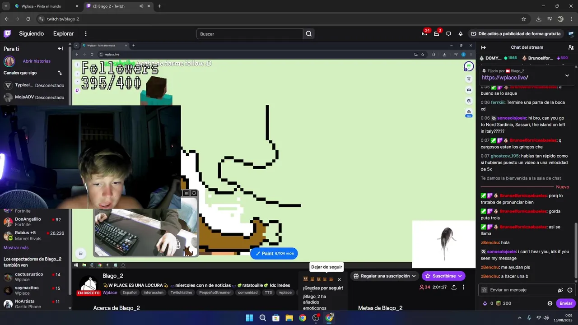Share the stream with upload icon
The height and width of the screenshot is (325, 578).
[454, 287]
